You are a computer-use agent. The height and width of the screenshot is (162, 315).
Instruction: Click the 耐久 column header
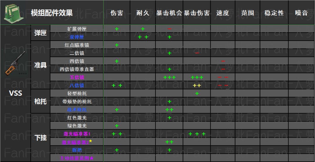[x=143, y=13]
